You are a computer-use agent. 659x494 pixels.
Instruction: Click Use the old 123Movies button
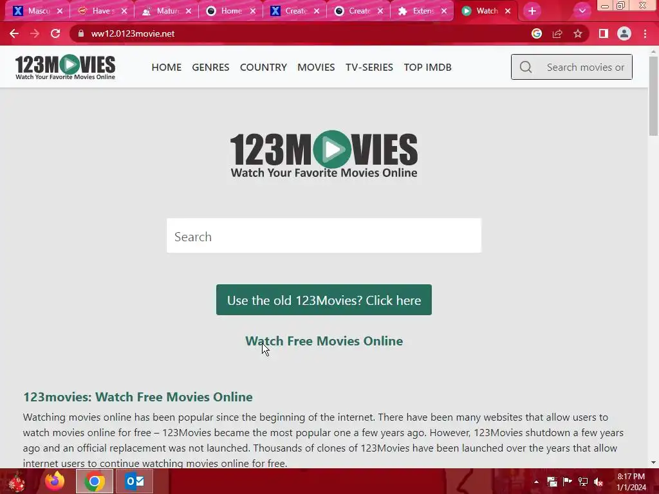point(324,300)
